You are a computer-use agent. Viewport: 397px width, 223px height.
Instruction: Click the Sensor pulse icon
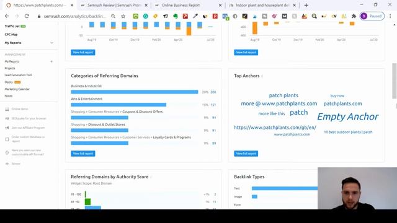tap(7, 164)
